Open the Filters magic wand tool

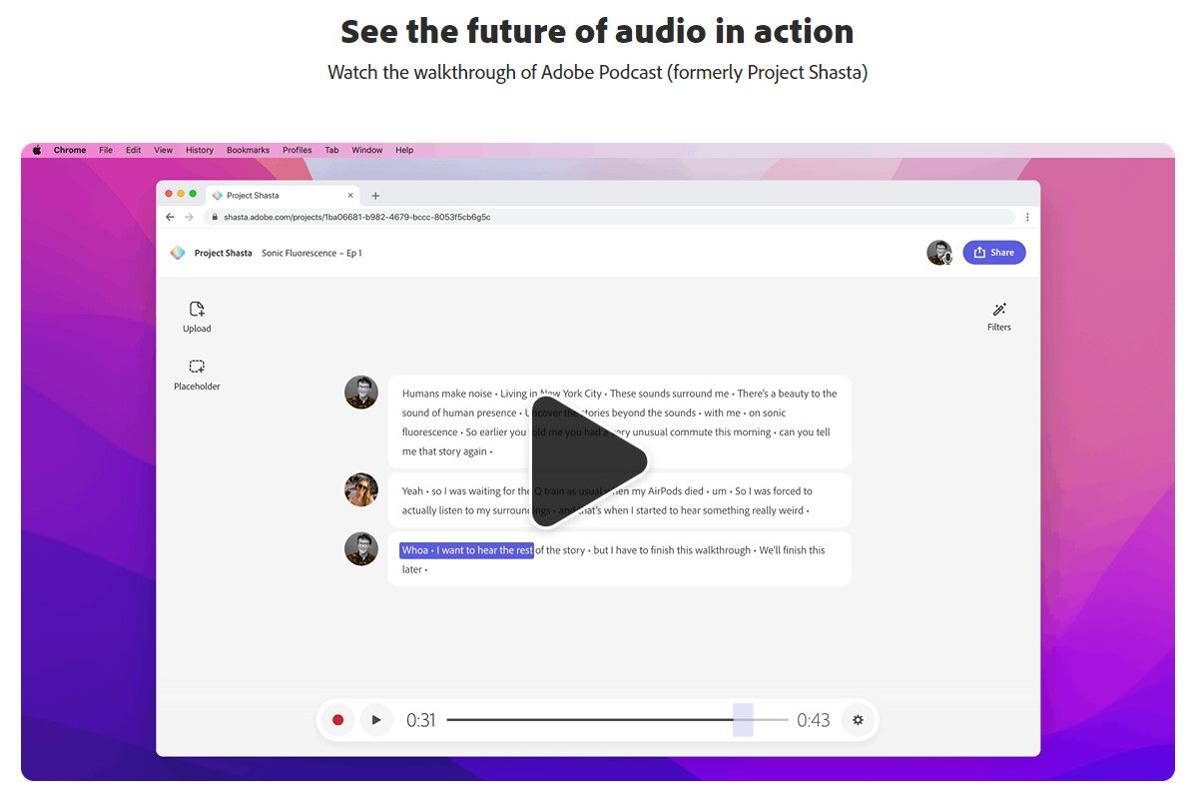point(999,317)
